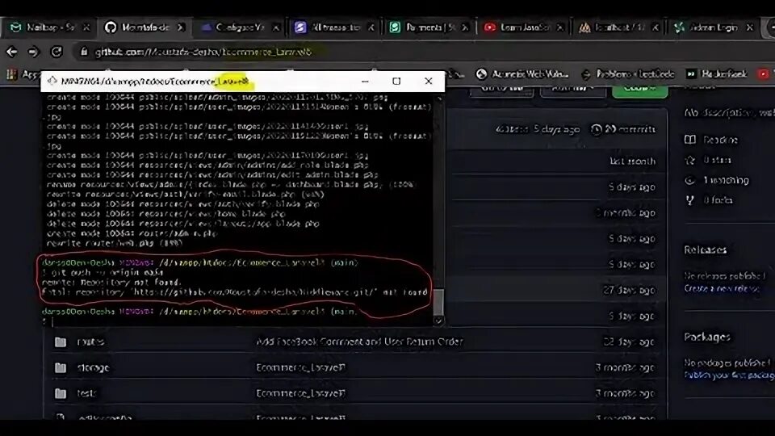The image size is (775, 436).
Task: Click the file icon of the .editorconfig row
Action: coord(61,417)
